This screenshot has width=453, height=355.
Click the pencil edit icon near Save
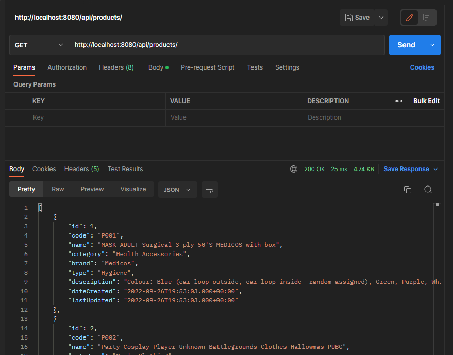pos(409,17)
